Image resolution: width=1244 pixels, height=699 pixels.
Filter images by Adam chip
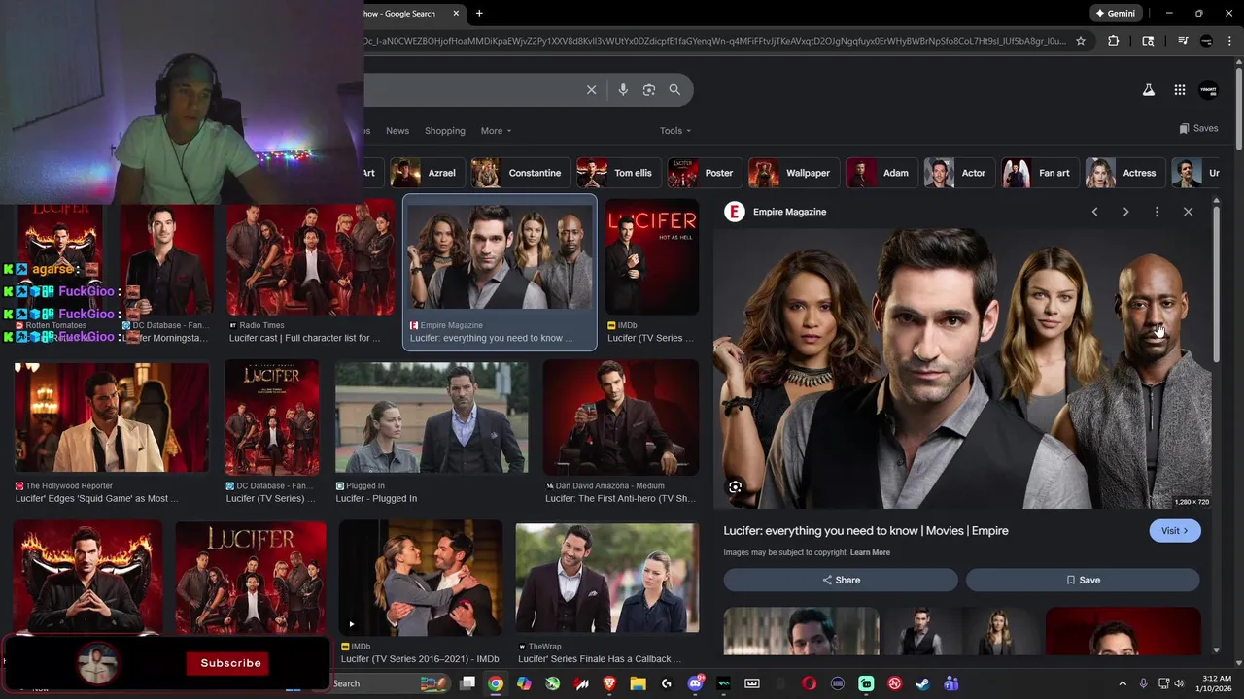(x=881, y=173)
